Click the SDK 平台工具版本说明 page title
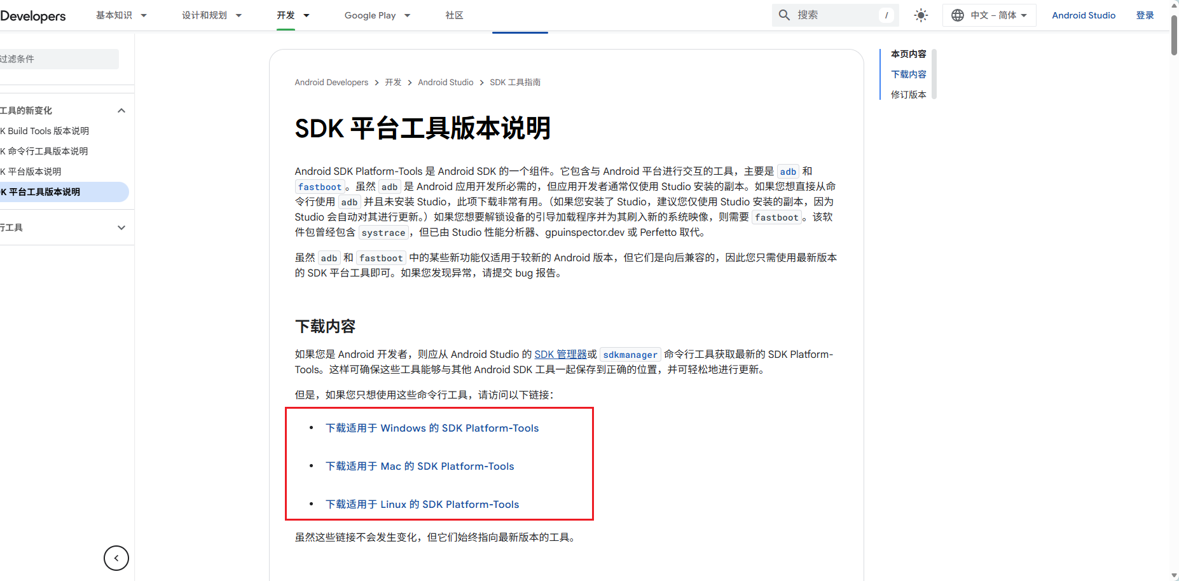This screenshot has height=581, width=1179. pyautogui.click(x=422, y=128)
